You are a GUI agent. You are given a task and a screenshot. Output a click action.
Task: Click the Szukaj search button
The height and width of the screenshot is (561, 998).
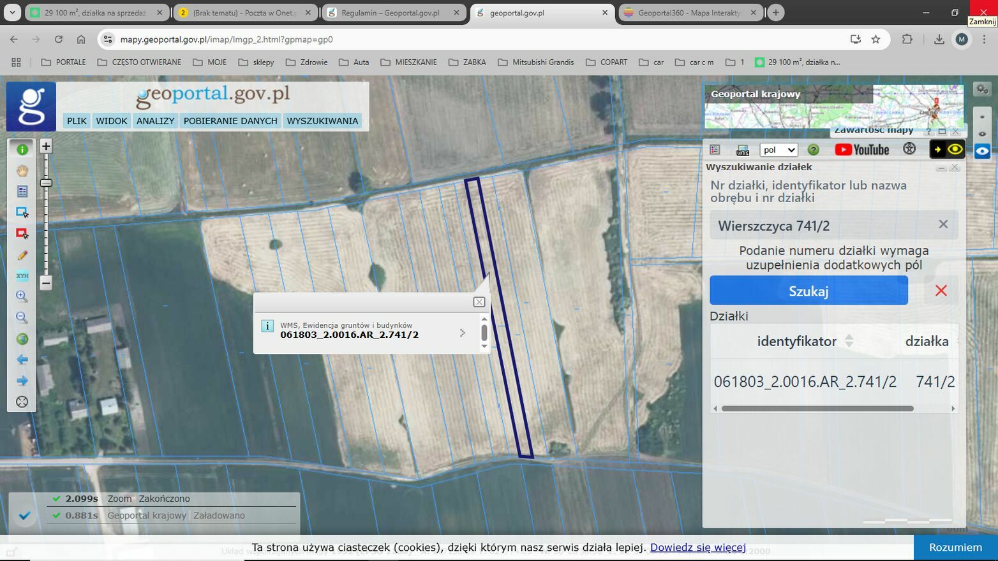pyautogui.click(x=808, y=291)
